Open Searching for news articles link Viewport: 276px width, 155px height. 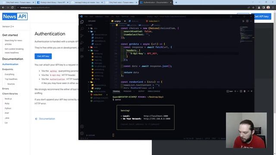pos(13,42)
